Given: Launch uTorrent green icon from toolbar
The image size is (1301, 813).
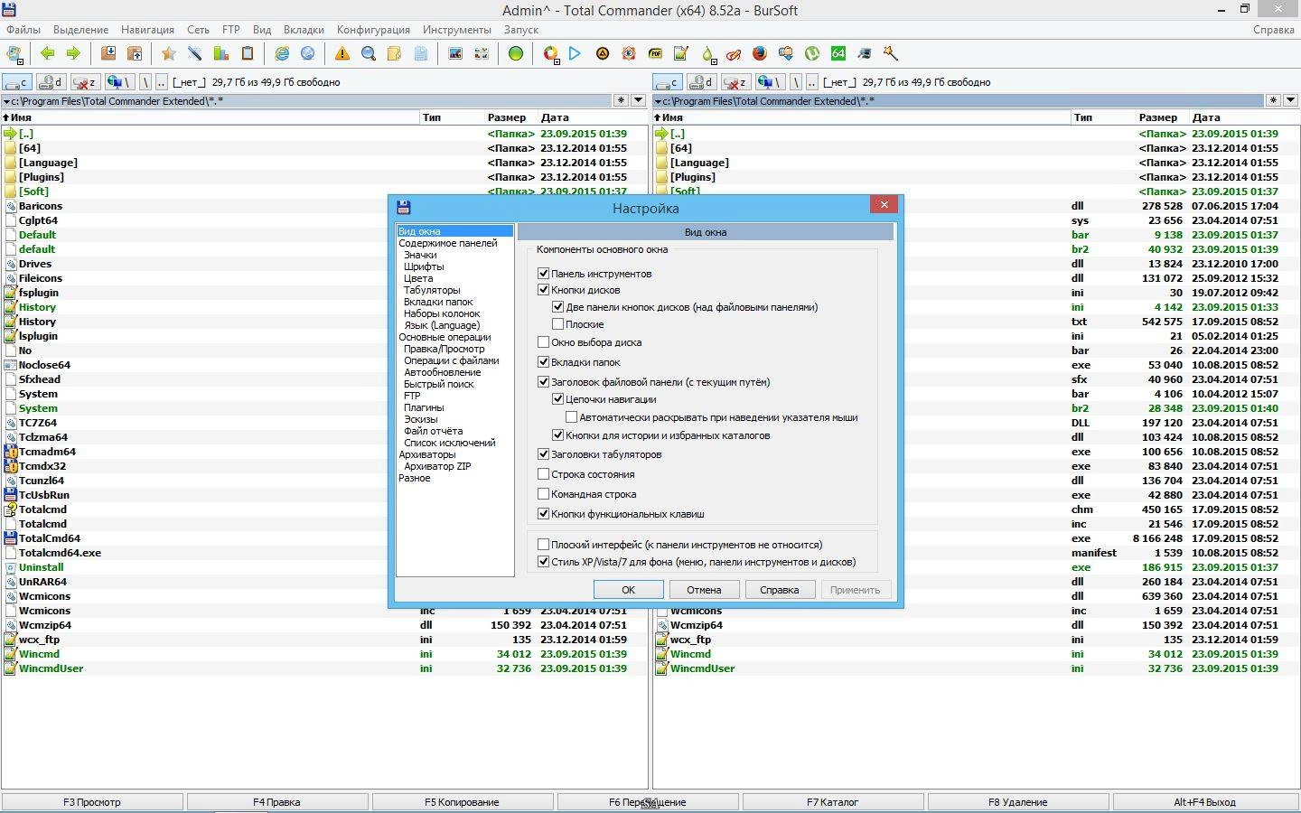Looking at the screenshot, I should [x=812, y=53].
